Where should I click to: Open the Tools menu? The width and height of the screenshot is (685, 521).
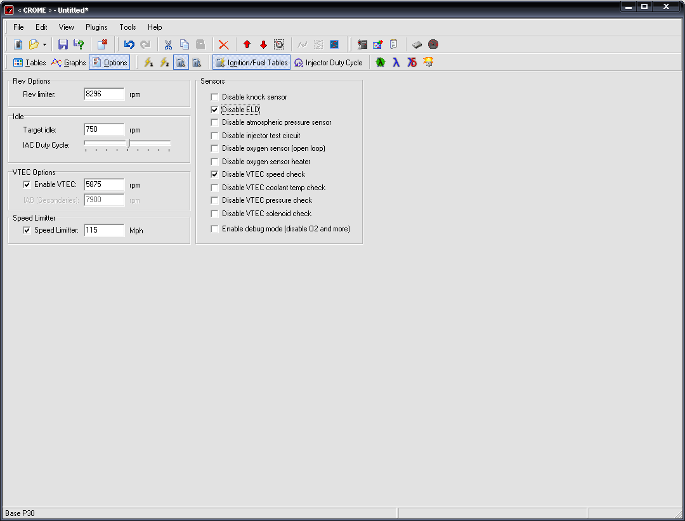[x=127, y=27]
